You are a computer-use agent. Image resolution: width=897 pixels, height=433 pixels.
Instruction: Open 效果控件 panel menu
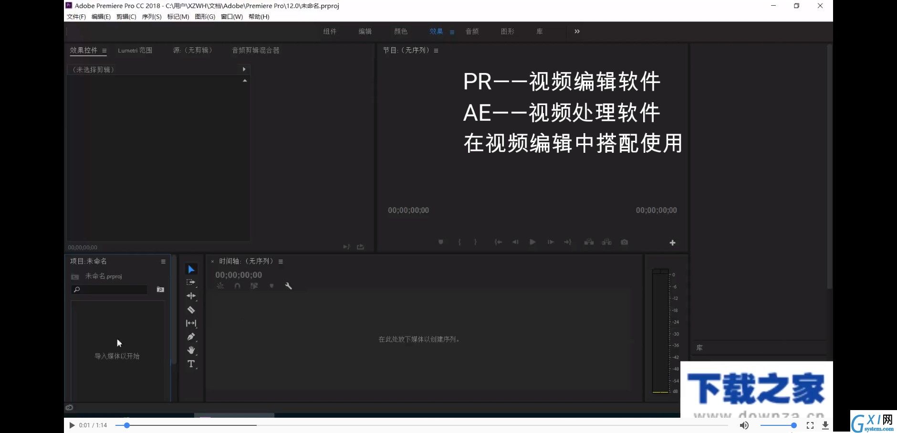pos(104,51)
